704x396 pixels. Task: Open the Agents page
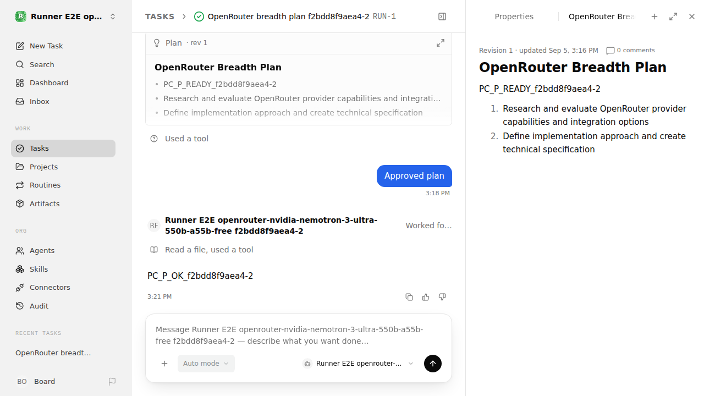tap(63, 250)
